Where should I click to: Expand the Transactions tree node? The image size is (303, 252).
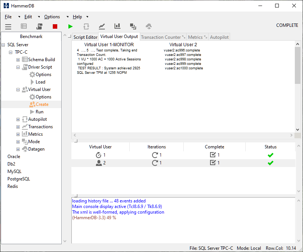[x=18, y=127]
